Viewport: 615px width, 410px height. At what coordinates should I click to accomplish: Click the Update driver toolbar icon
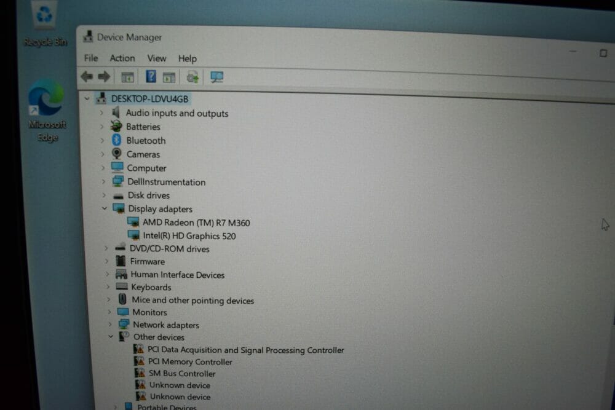click(x=192, y=77)
